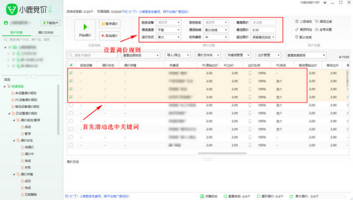The width and height of the screenshot is (353, 200).
Task: Open the 调词速度 dropdown showing 平衡
Action: [x=169, y=30]
